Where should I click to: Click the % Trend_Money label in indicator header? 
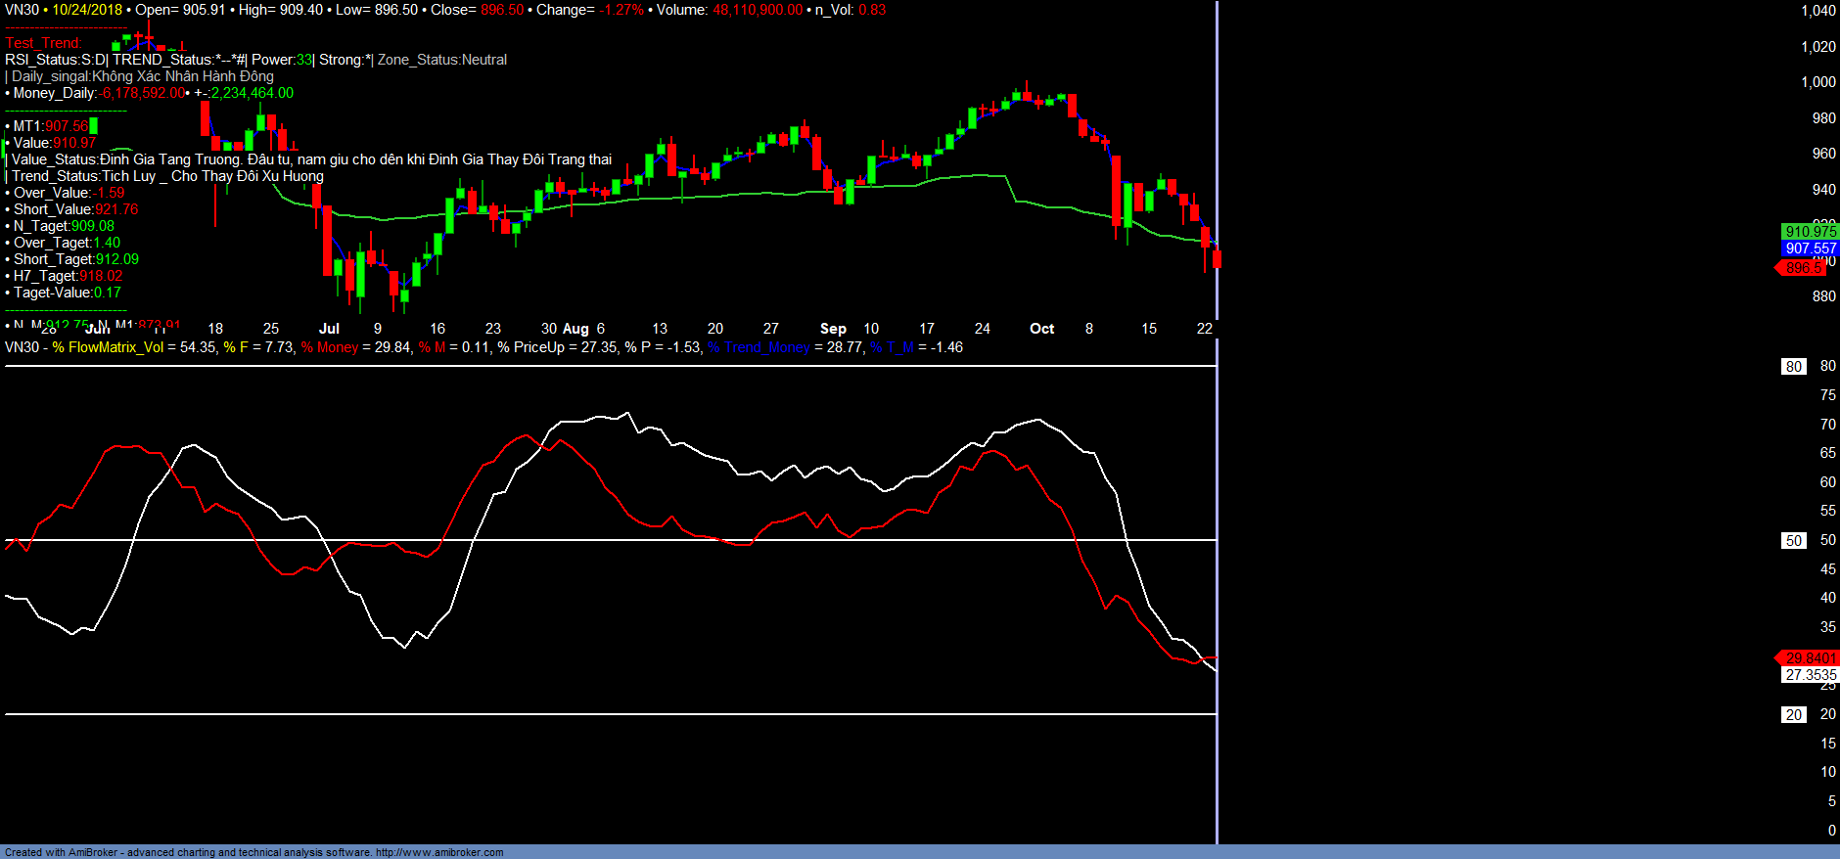(x=759, y=347)
